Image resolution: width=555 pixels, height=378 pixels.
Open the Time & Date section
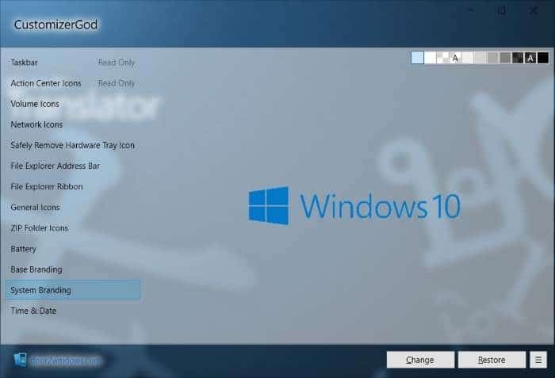pos(73,311)
